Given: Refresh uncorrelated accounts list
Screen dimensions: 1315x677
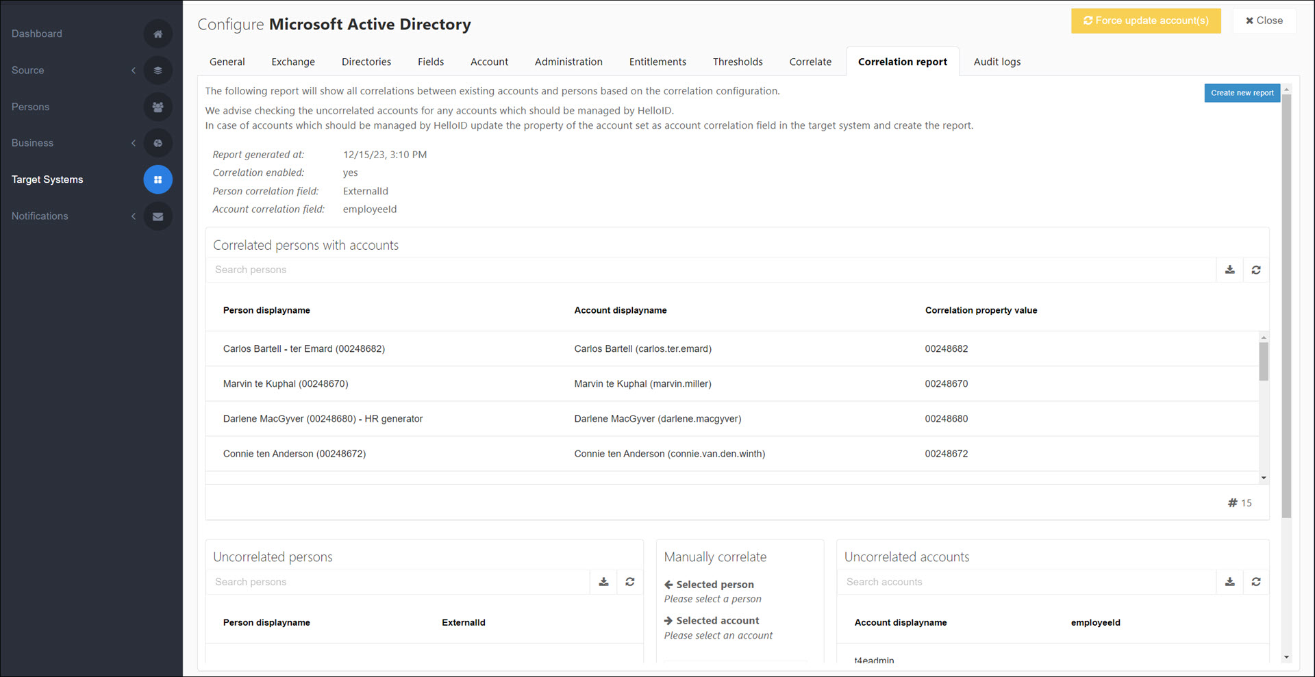Looking at the screenshot, I should [x=1256, y=582].
